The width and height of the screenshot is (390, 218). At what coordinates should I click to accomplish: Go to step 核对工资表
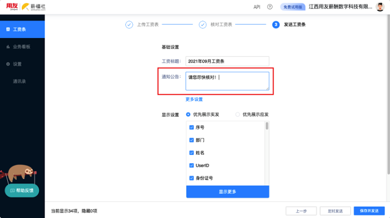[x=221, y=25]
